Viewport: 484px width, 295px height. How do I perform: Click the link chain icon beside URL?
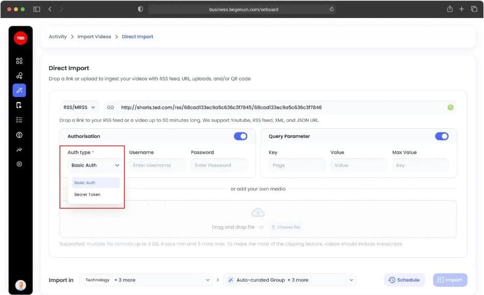110,107
